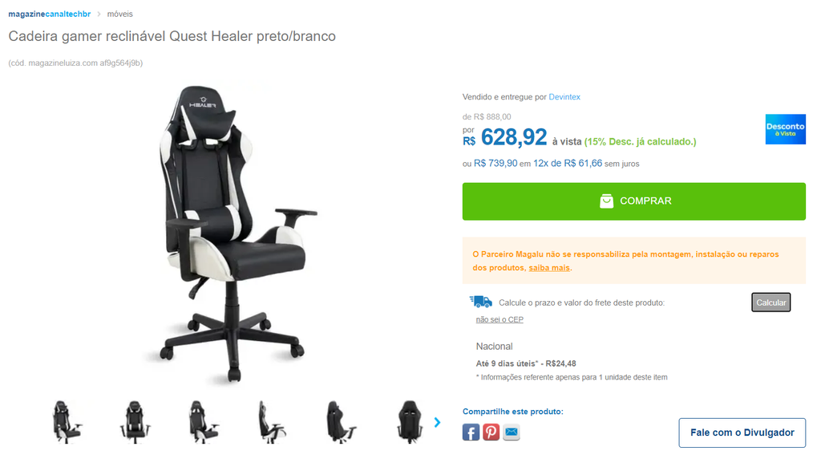Click the Desconto à Vista badge

(x=786, y=129)
